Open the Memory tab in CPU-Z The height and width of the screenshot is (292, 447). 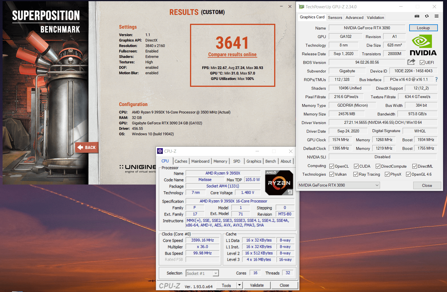tap(220, 161)
